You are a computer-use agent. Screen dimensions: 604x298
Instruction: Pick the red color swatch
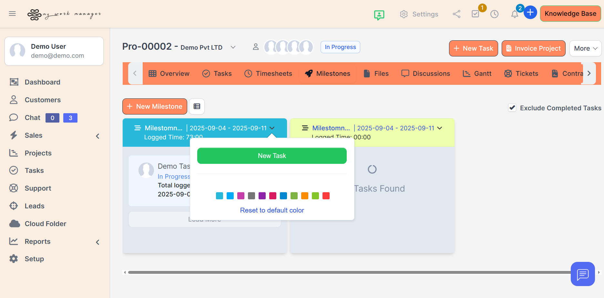click(326, 196)
